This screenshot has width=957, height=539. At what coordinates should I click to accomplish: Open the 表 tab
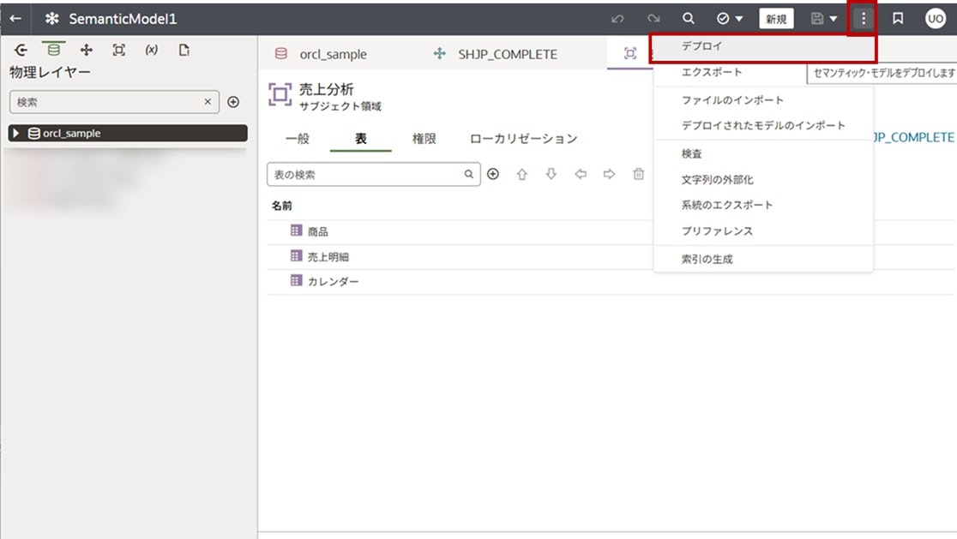point(361,139)
